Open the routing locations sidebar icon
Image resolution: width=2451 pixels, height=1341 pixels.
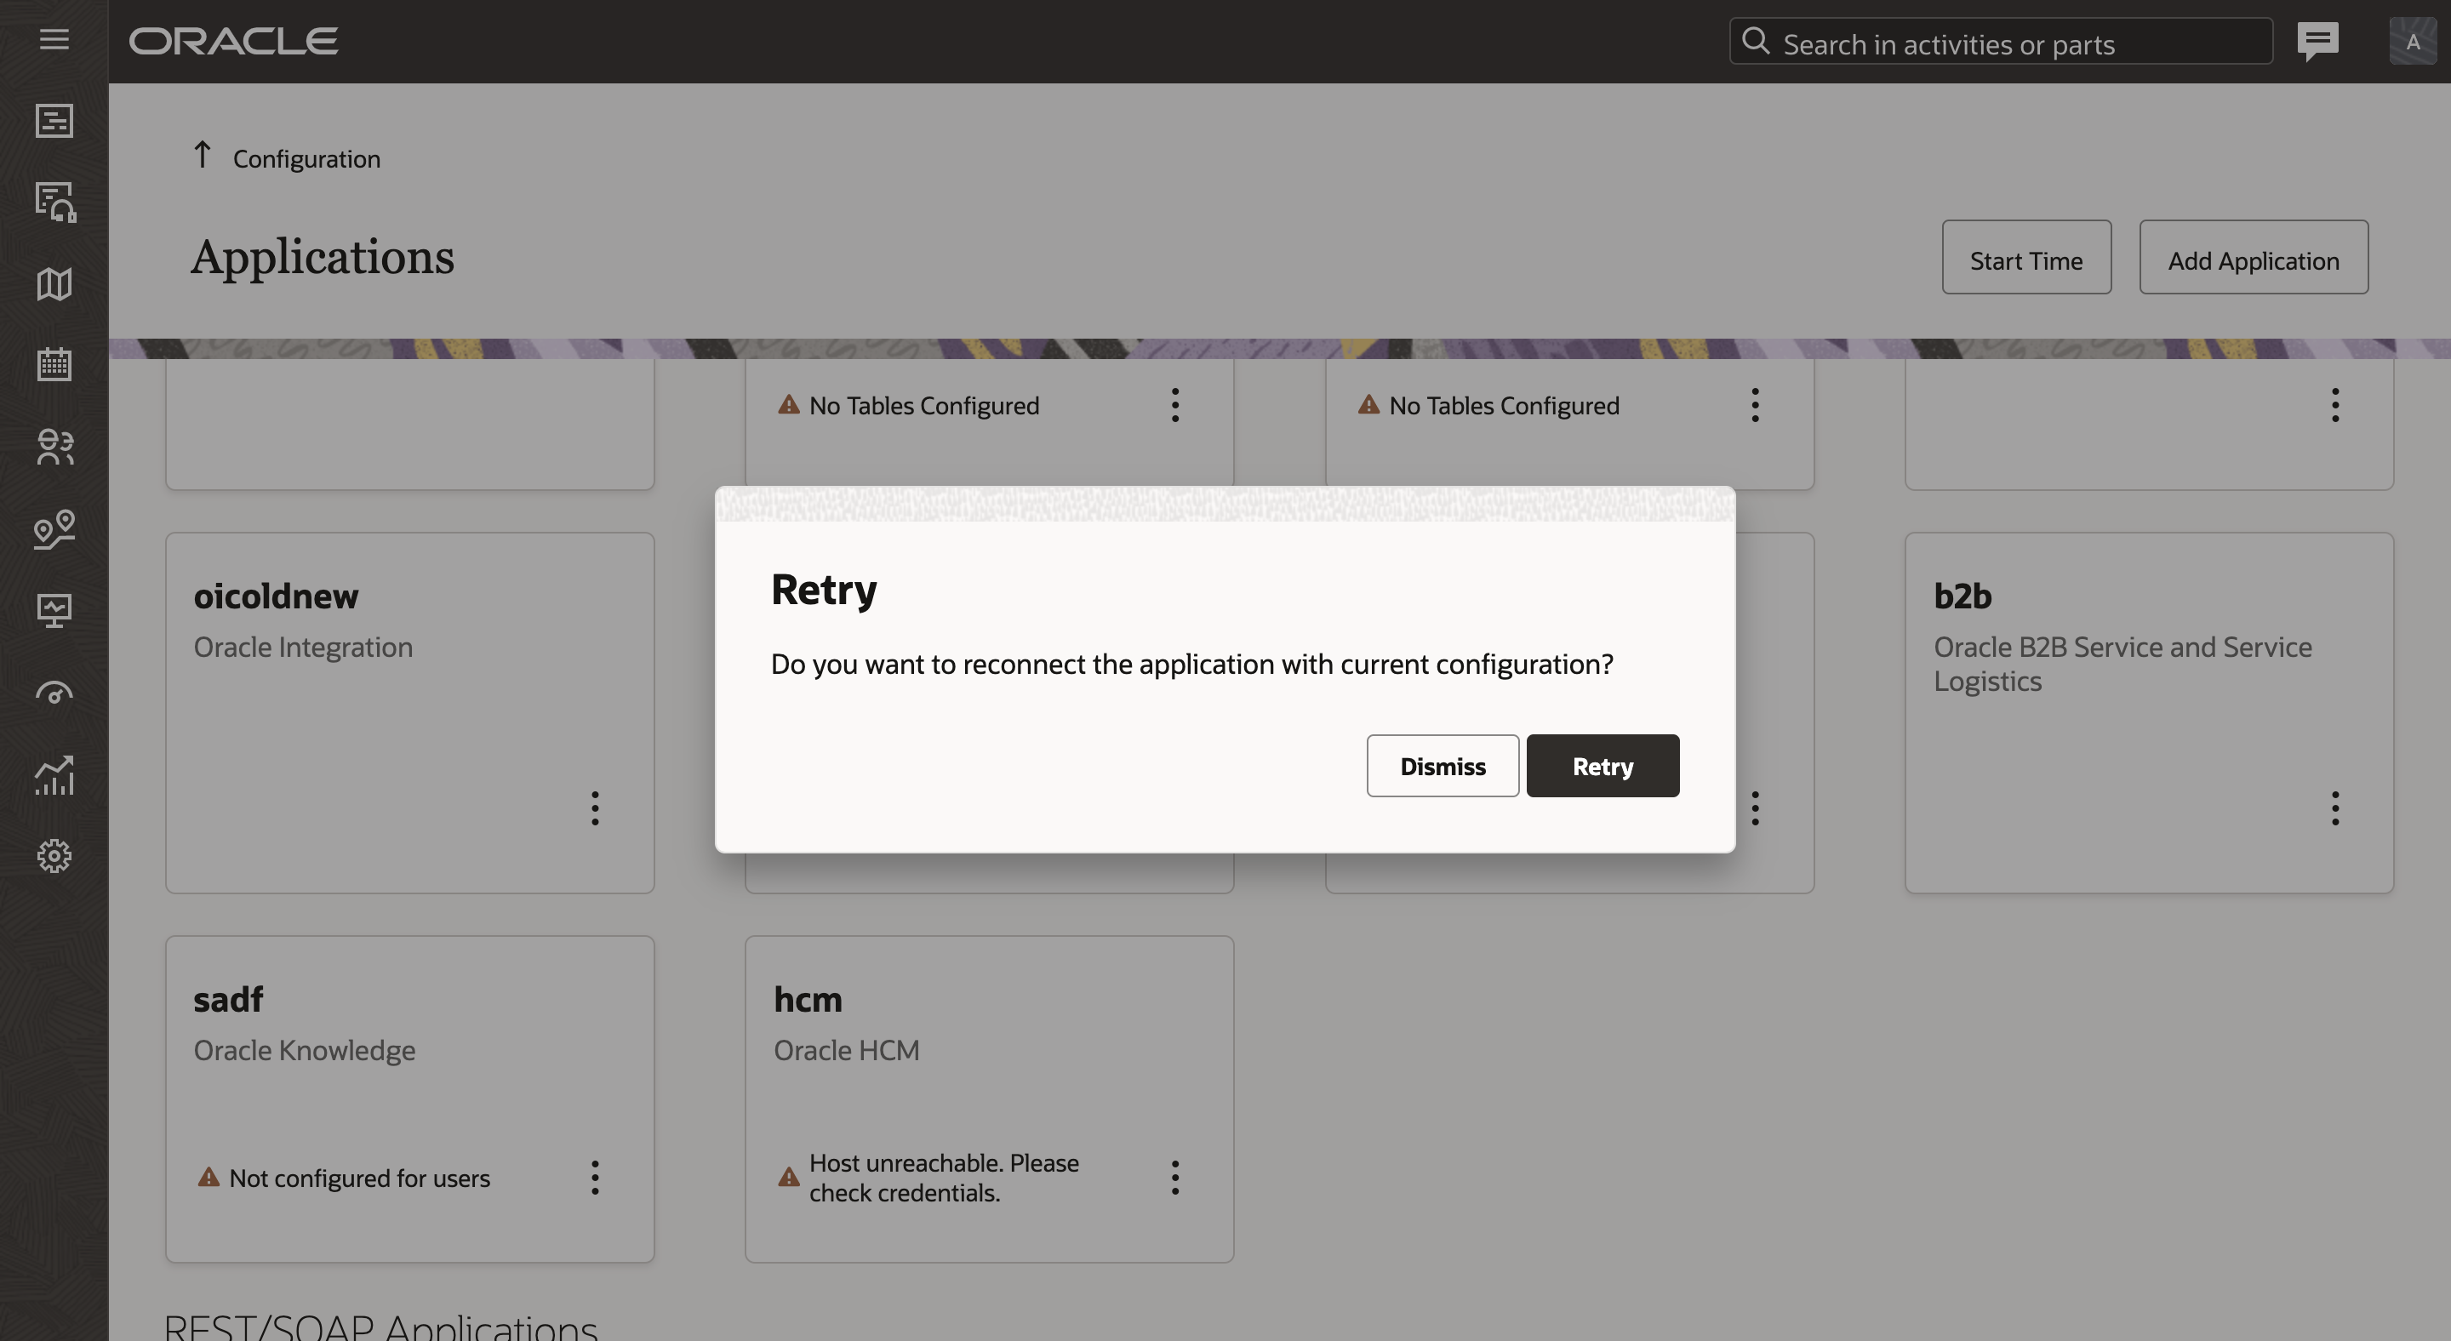54,528
